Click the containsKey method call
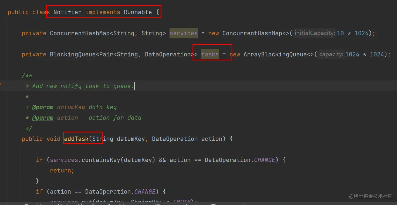Image resolution: width=397 pixels, height=205 pixels. coord(101,160)
